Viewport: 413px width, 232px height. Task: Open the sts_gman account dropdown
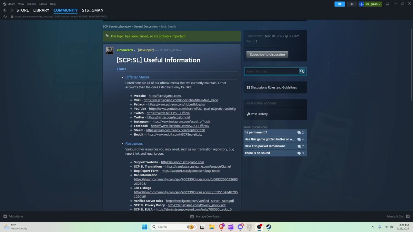pos(370,4)
